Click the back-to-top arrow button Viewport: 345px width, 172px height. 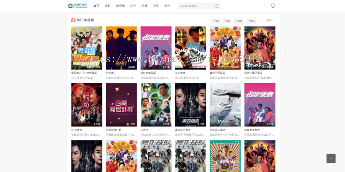(x=331, y=158)
